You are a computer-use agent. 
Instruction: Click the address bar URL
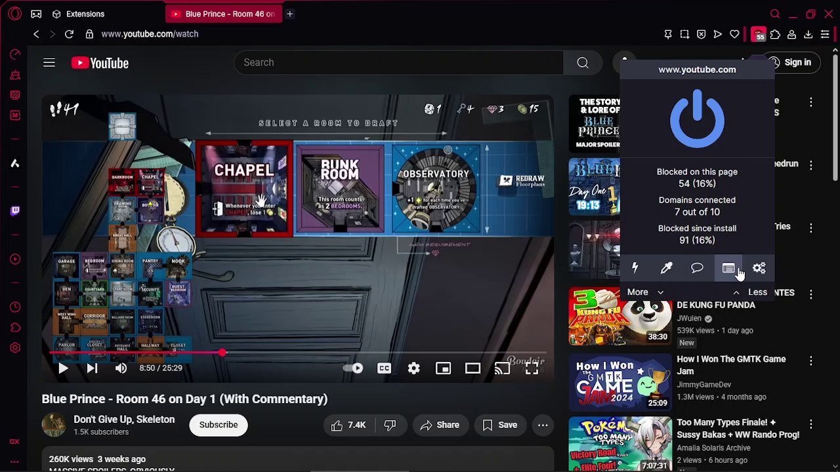click(150, 34)
